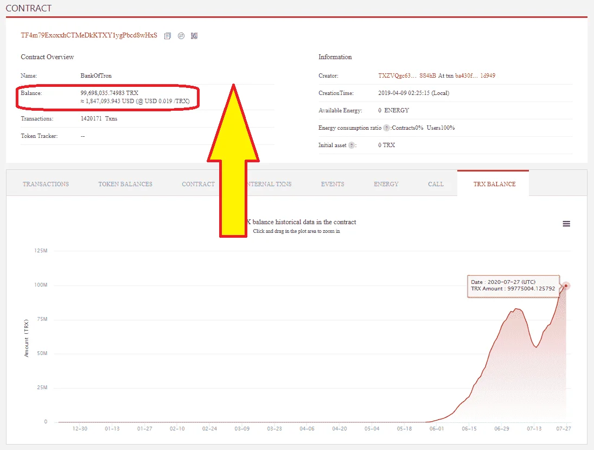Click the Contract Overview heading

47,57
